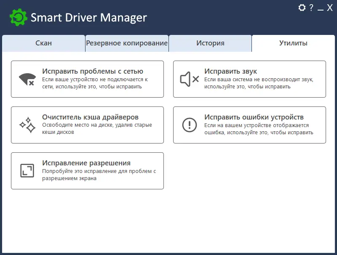Click the screen resolution fix icon
The width and height of the screenshot is (337, 255).
click(x=26, y=170)
